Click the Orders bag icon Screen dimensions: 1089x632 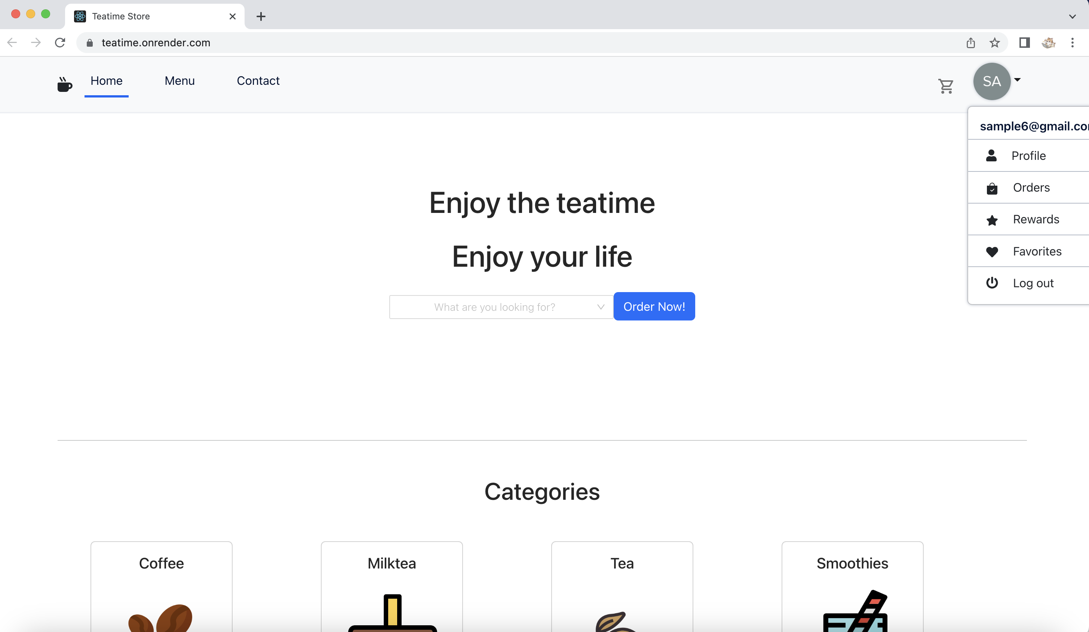pyautogui.click(x=992, y=188)
